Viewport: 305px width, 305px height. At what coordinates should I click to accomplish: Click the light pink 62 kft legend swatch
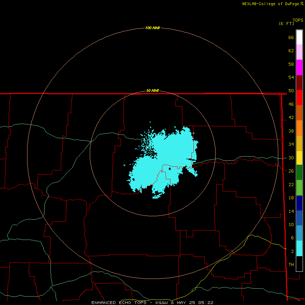pos(299,52)
